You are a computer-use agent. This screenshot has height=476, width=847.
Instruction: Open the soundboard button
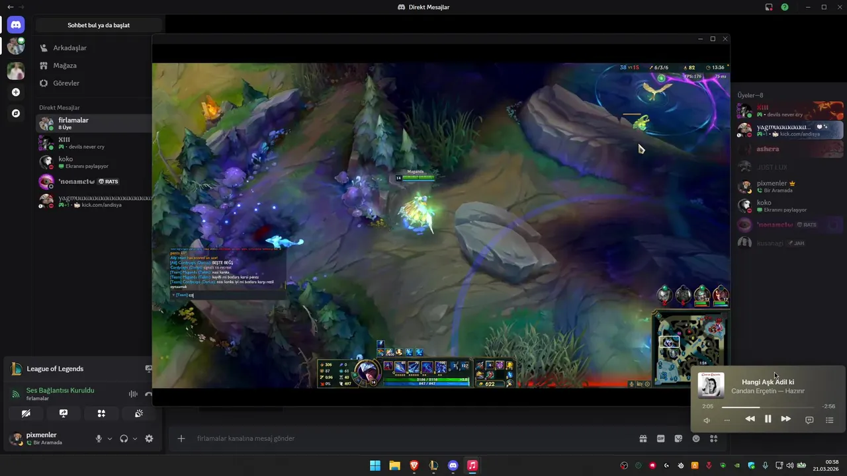(x=139, y=413)
